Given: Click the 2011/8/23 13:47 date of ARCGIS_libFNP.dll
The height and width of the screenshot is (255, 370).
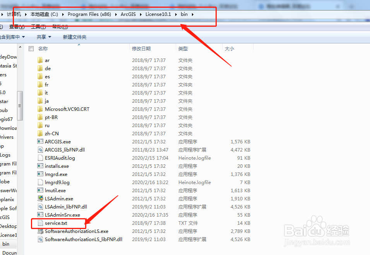Looking at the screenshot, I should pos(150,150).
